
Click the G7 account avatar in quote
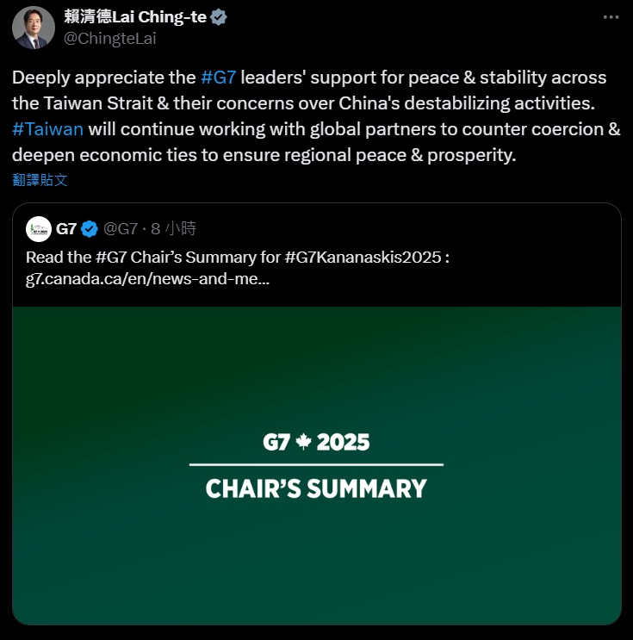39,228
